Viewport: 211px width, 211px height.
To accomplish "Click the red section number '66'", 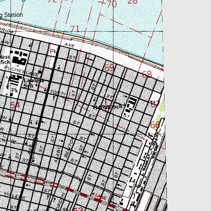I will tap(155, 125).
